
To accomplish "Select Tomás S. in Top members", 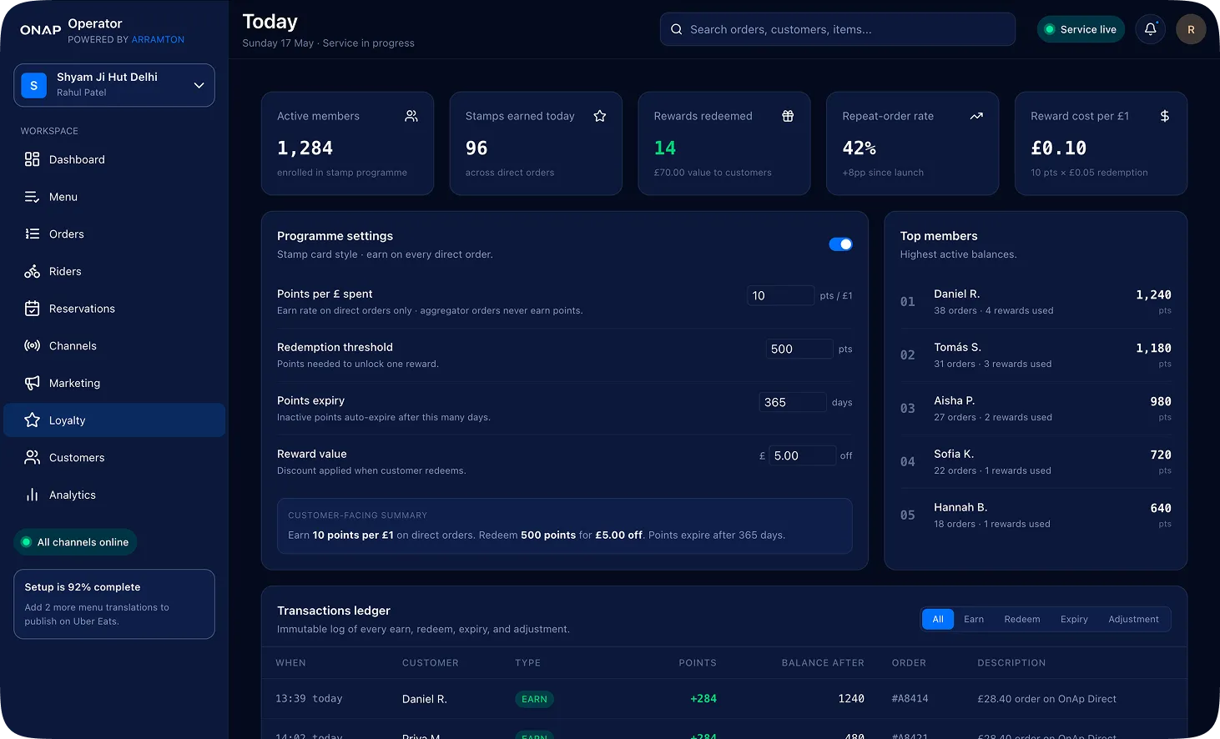I will tap(1036, 355).
